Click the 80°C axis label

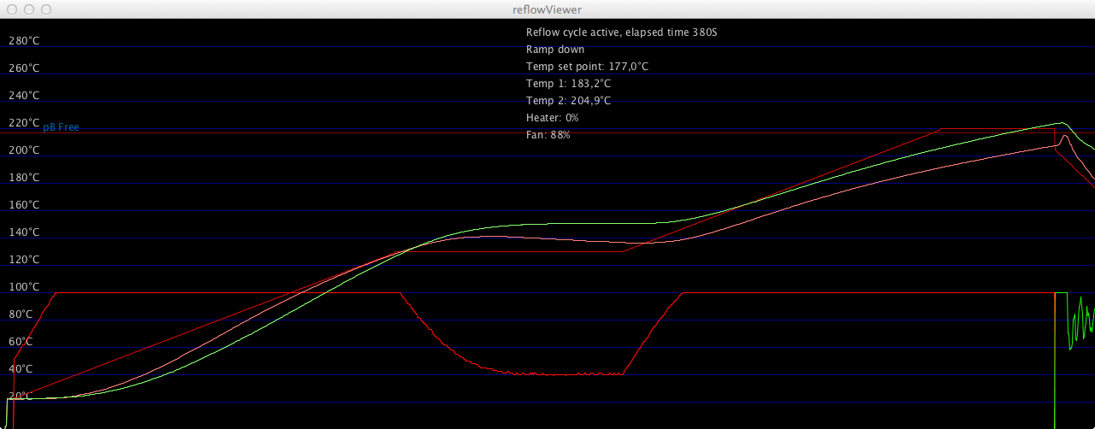(x=21, y=314)
